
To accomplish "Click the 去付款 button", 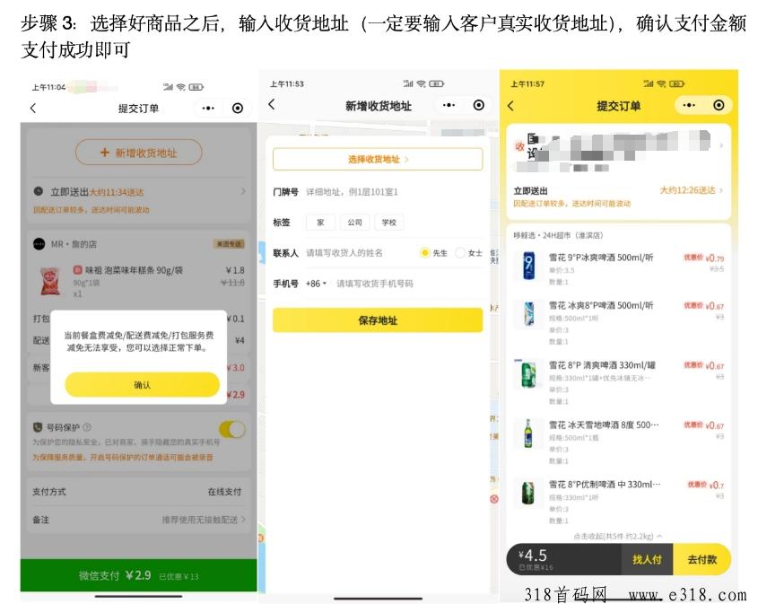I will pos(701,559).
